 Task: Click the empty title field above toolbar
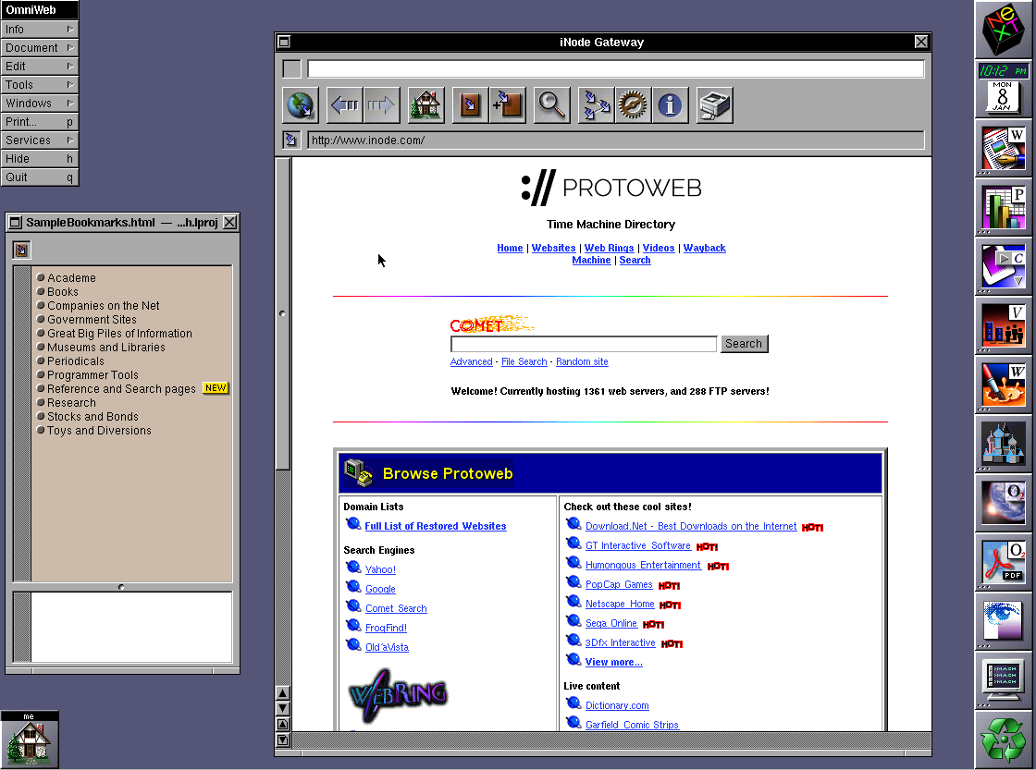coord(616,68)
